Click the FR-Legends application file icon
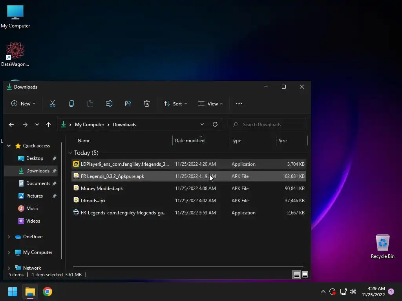The image size is (402, 301). point(76,212)
